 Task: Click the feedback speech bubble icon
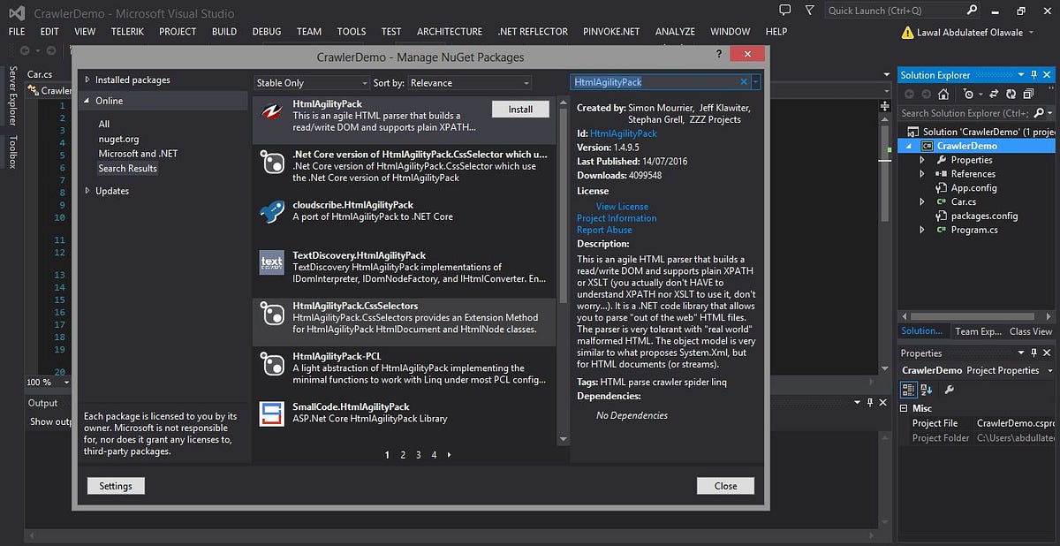785,11
